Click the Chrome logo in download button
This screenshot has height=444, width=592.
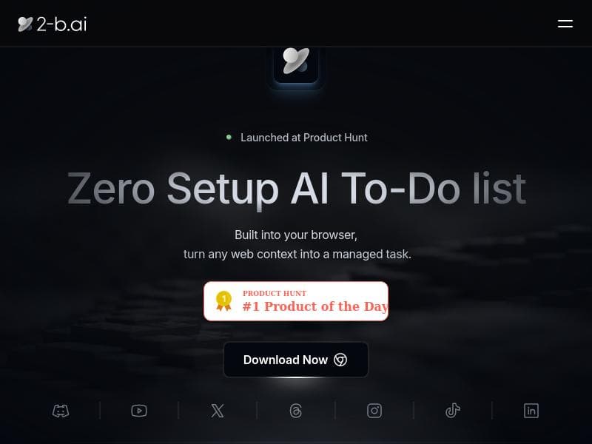[340, 360]
